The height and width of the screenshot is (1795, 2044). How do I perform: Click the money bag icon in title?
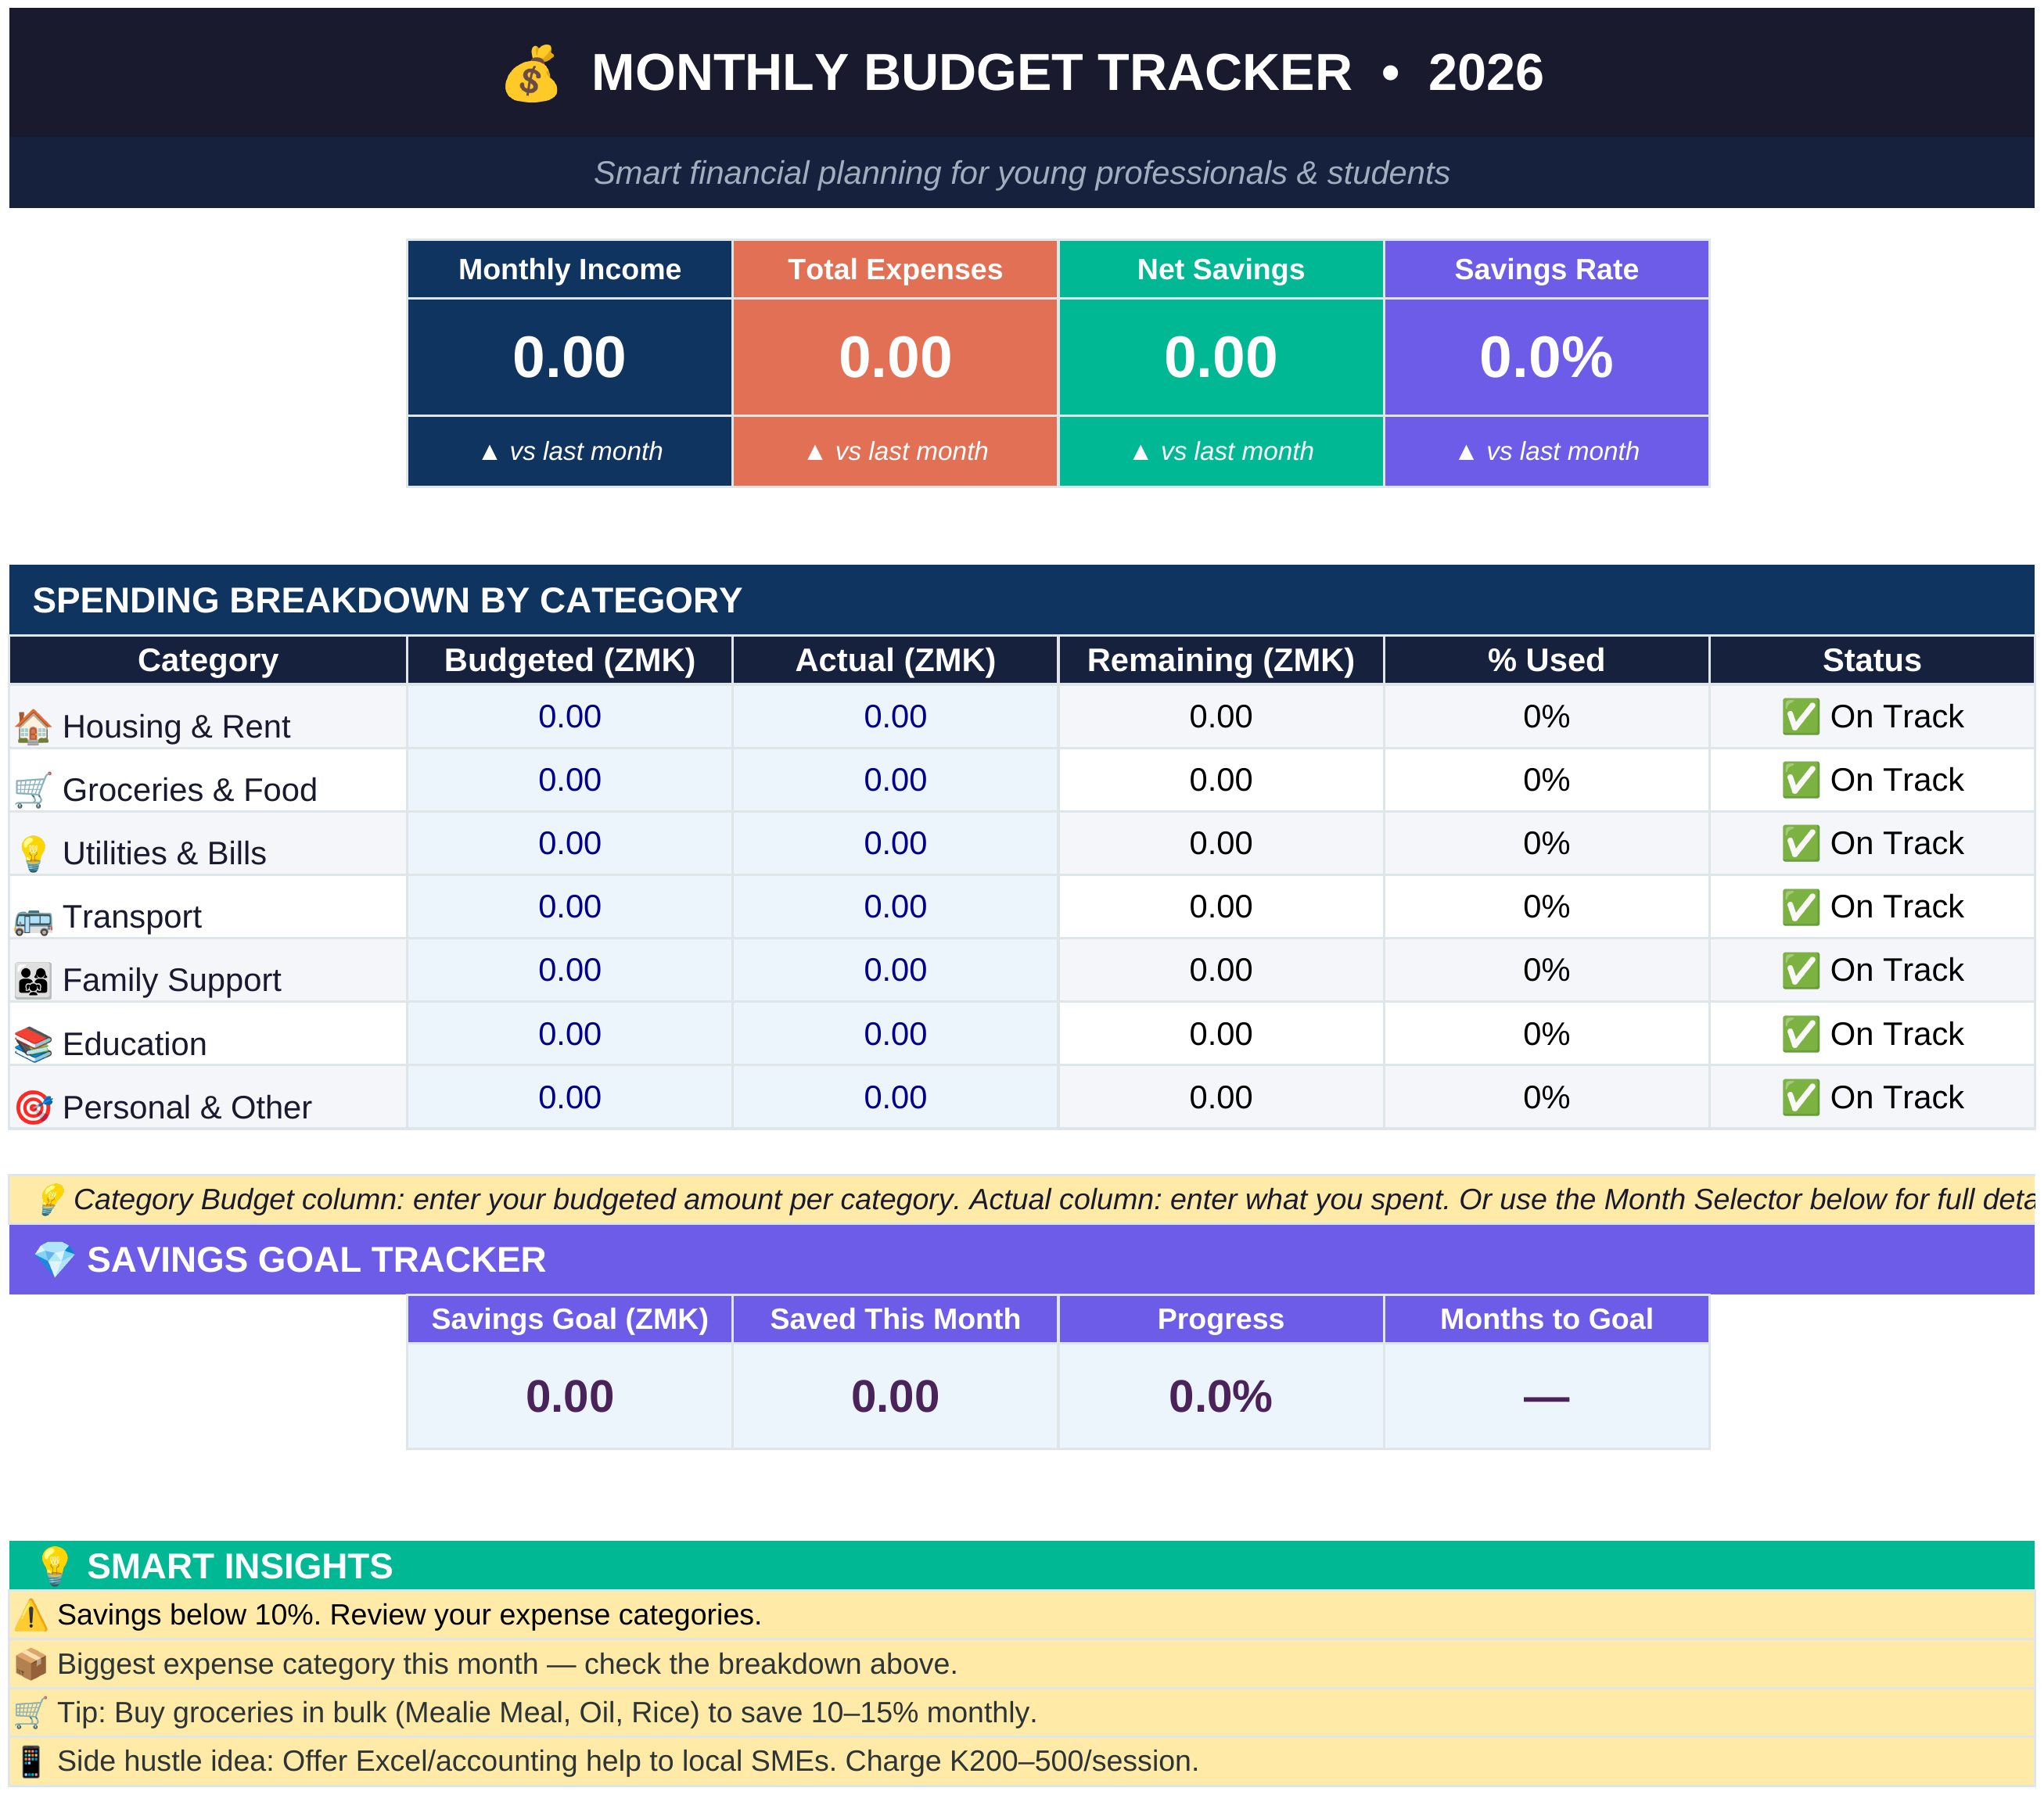[531, 74]
